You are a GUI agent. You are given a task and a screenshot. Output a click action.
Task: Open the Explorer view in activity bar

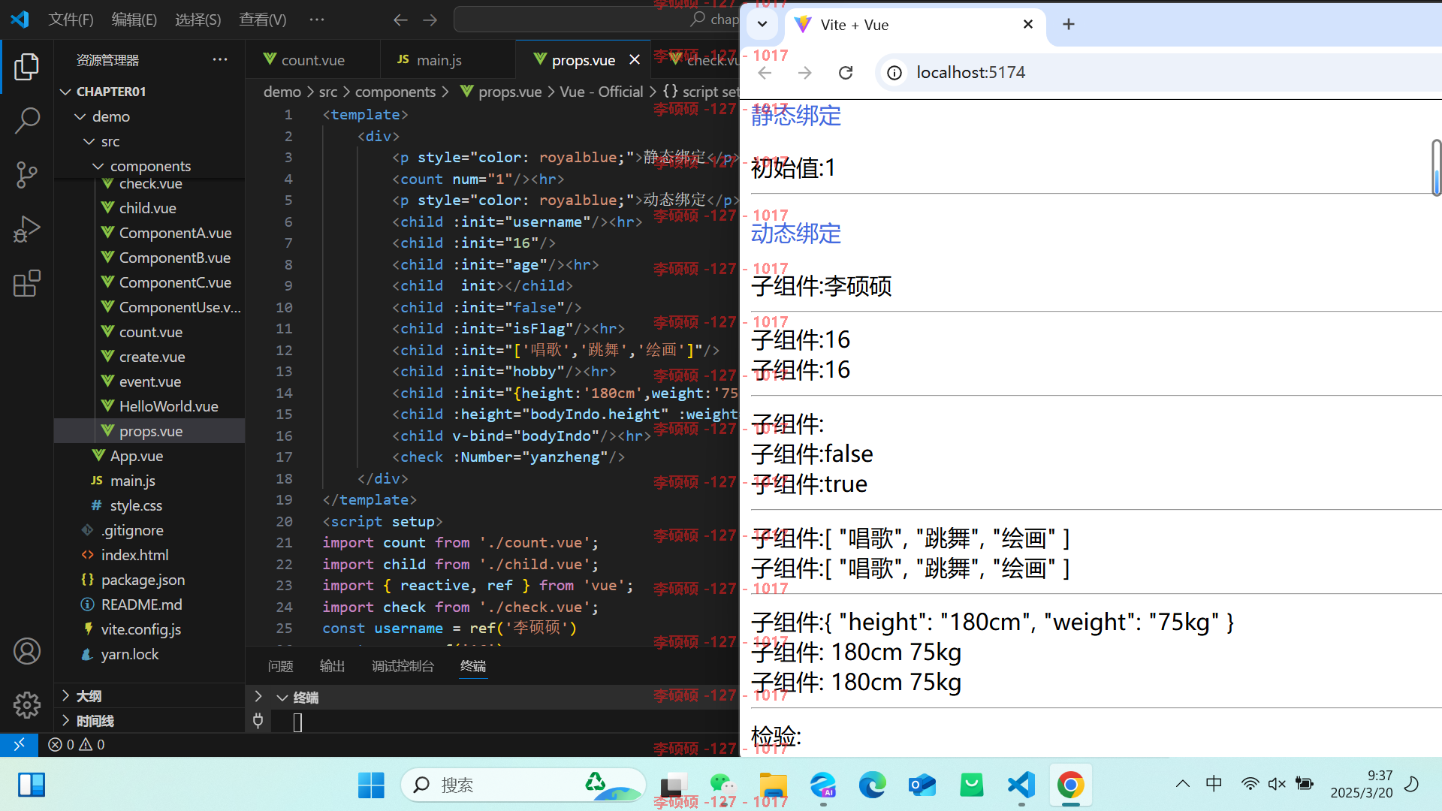tap(27, 67)
